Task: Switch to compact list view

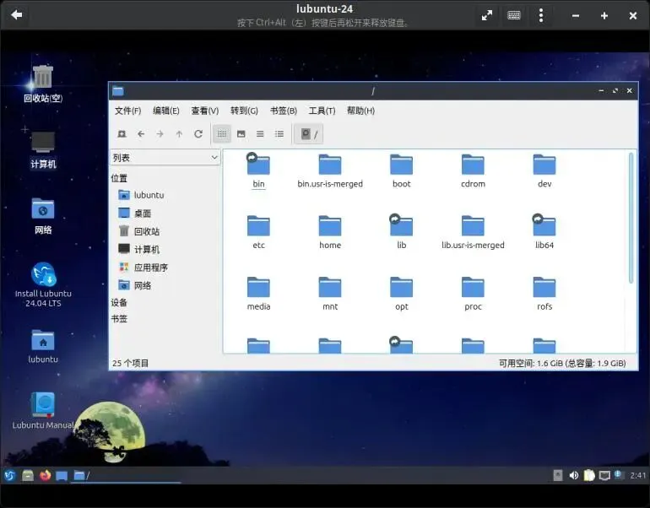Action: 260,134
